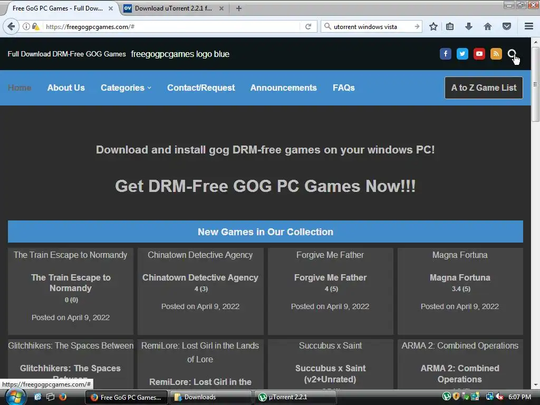Viewport: 540px width, 405px height.
Task: Open the About Us menu item
Action: point(66,88)
